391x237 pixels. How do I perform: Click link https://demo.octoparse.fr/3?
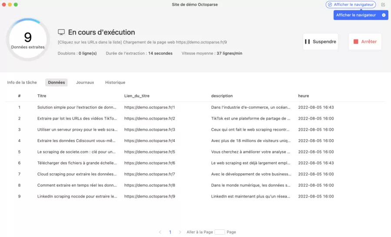(x=149, y=130)
